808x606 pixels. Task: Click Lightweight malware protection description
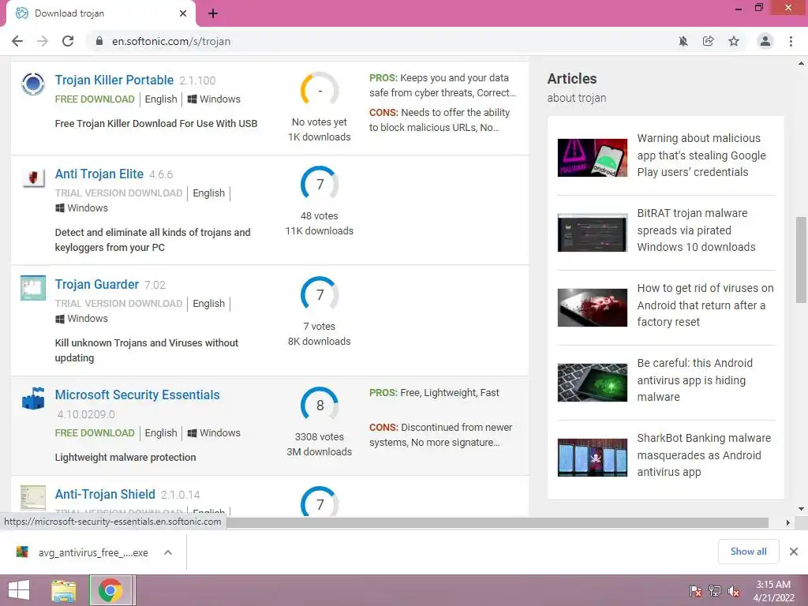pos(125,457)
